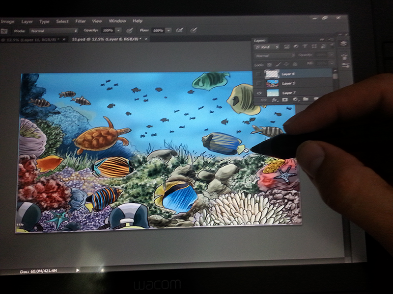Toggle Lock position icon
The image size is (393, 294).
tap(286, 64)
